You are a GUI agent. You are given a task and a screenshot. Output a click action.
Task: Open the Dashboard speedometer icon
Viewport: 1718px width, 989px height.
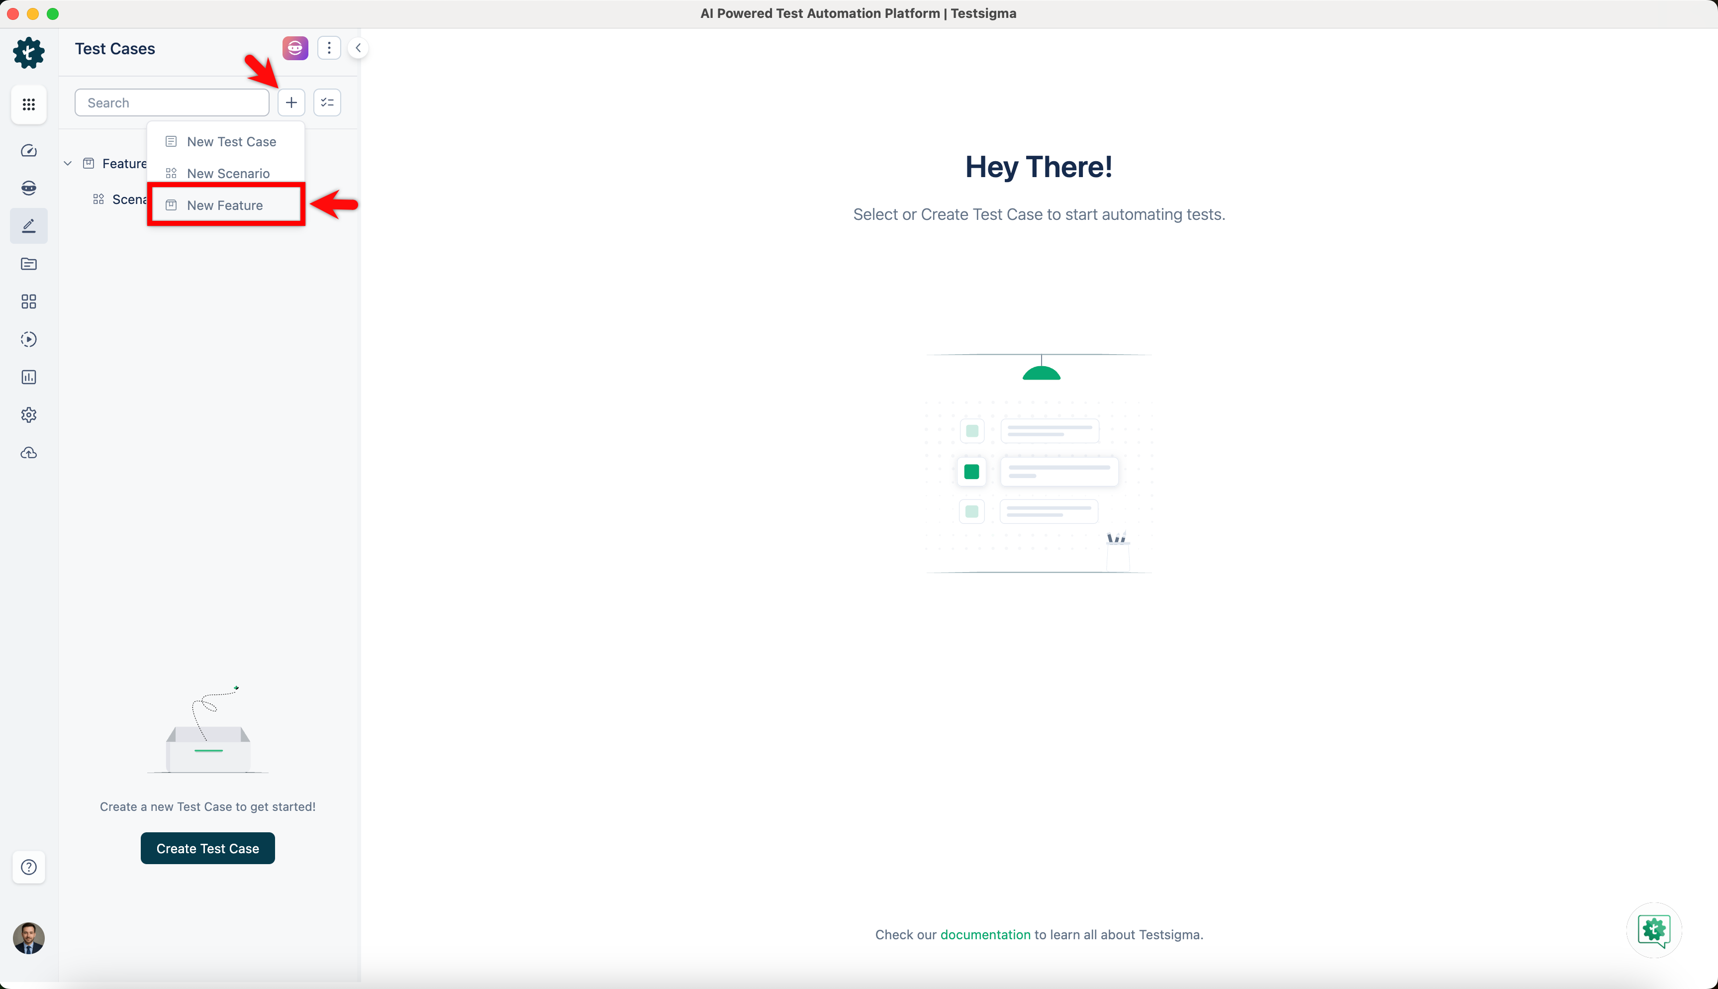(x=28, y=151)
